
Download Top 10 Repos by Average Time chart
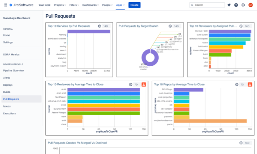coord(250,85)
